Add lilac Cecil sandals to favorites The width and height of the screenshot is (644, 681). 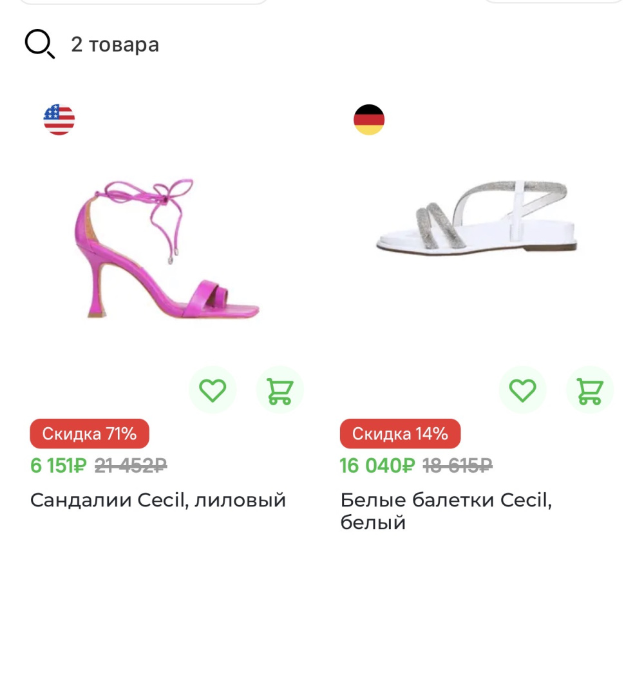213,390
